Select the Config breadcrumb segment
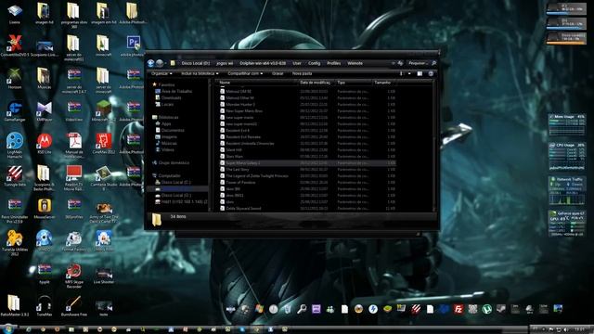The width and height of the screenshot is (594, 334). 314,63
